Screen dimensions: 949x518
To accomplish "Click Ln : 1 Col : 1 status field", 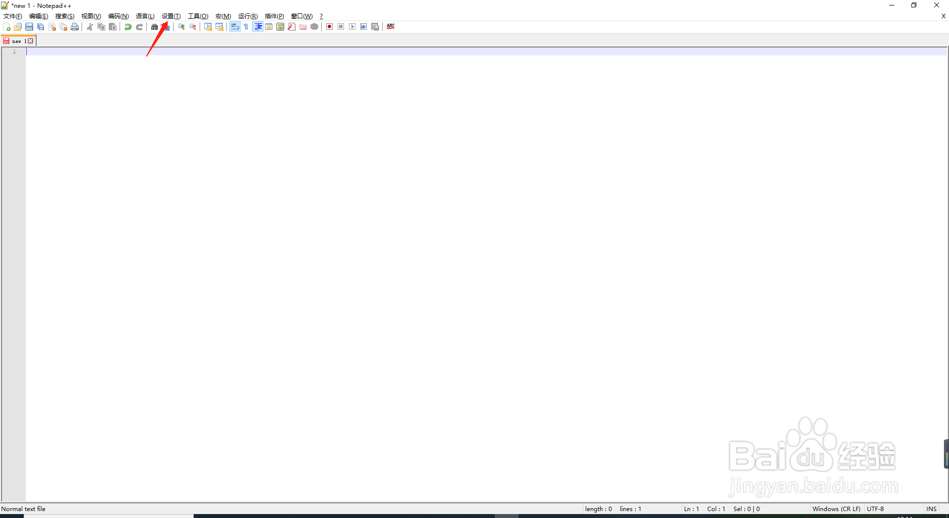I will (x=704, y=509).
